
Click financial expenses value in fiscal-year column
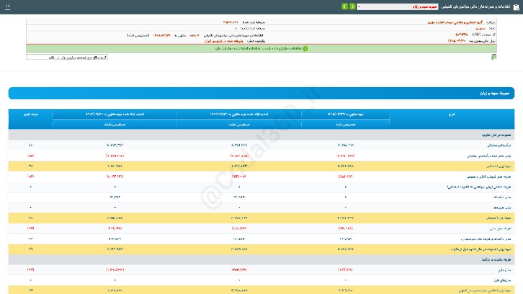click(115, 228)
